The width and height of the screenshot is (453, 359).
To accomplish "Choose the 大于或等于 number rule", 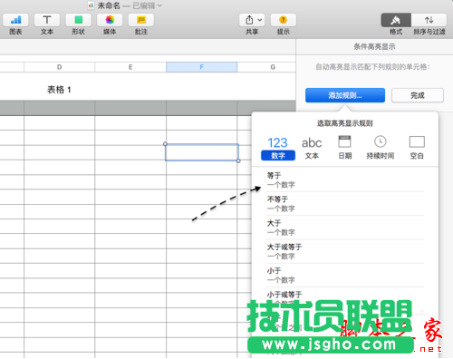I will pyautogui.click(x=345, y=251).
